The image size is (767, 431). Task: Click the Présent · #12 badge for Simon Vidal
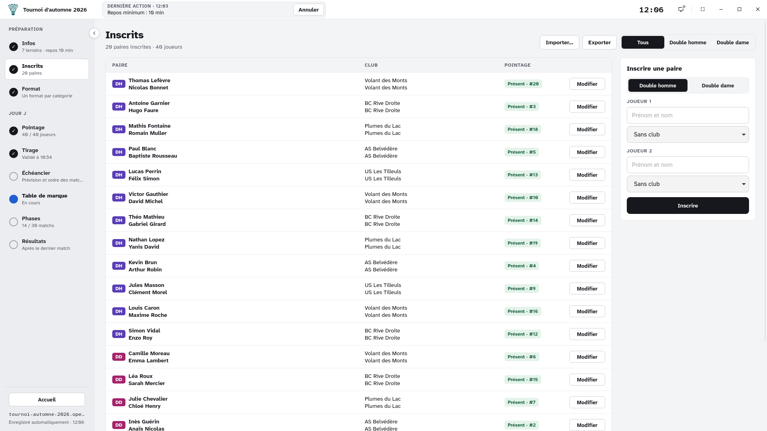[x=523, y=334]
